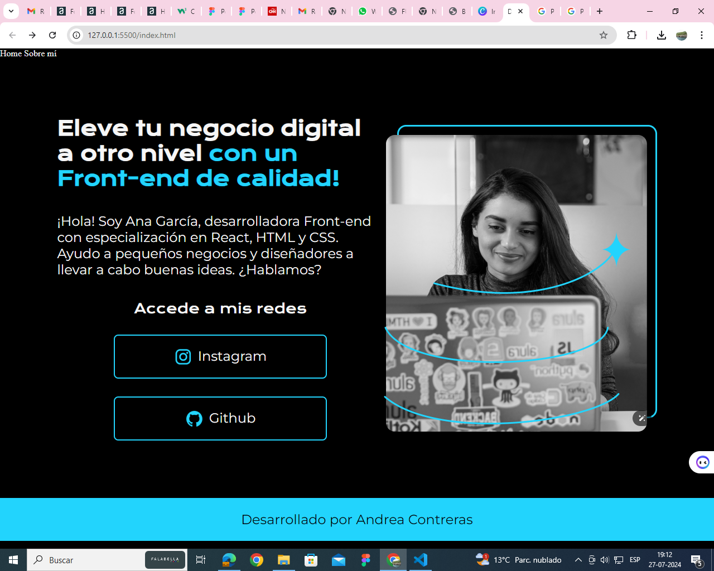Open the Chrome extensions puzzle menu
This screenshot has height=571, width=714.
tap(631, 35)
